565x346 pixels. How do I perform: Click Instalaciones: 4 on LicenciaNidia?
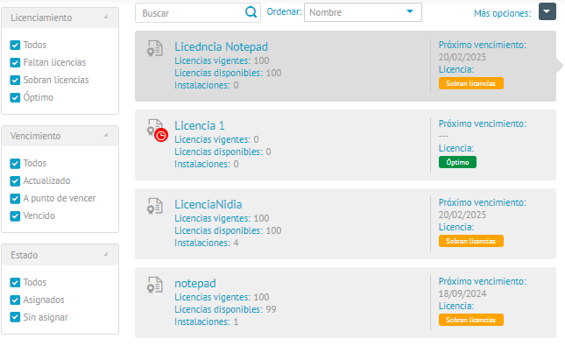[207, 243]
